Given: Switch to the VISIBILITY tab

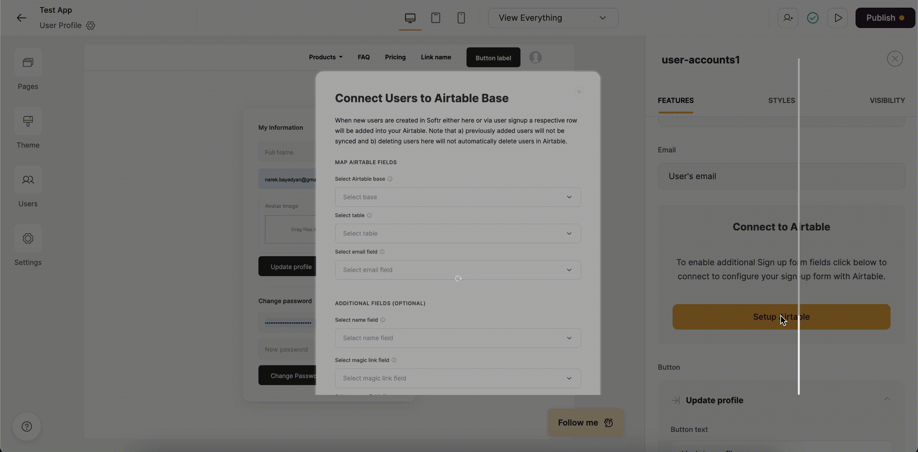Looking at the screenshot, I should click(x=887, y=100).
